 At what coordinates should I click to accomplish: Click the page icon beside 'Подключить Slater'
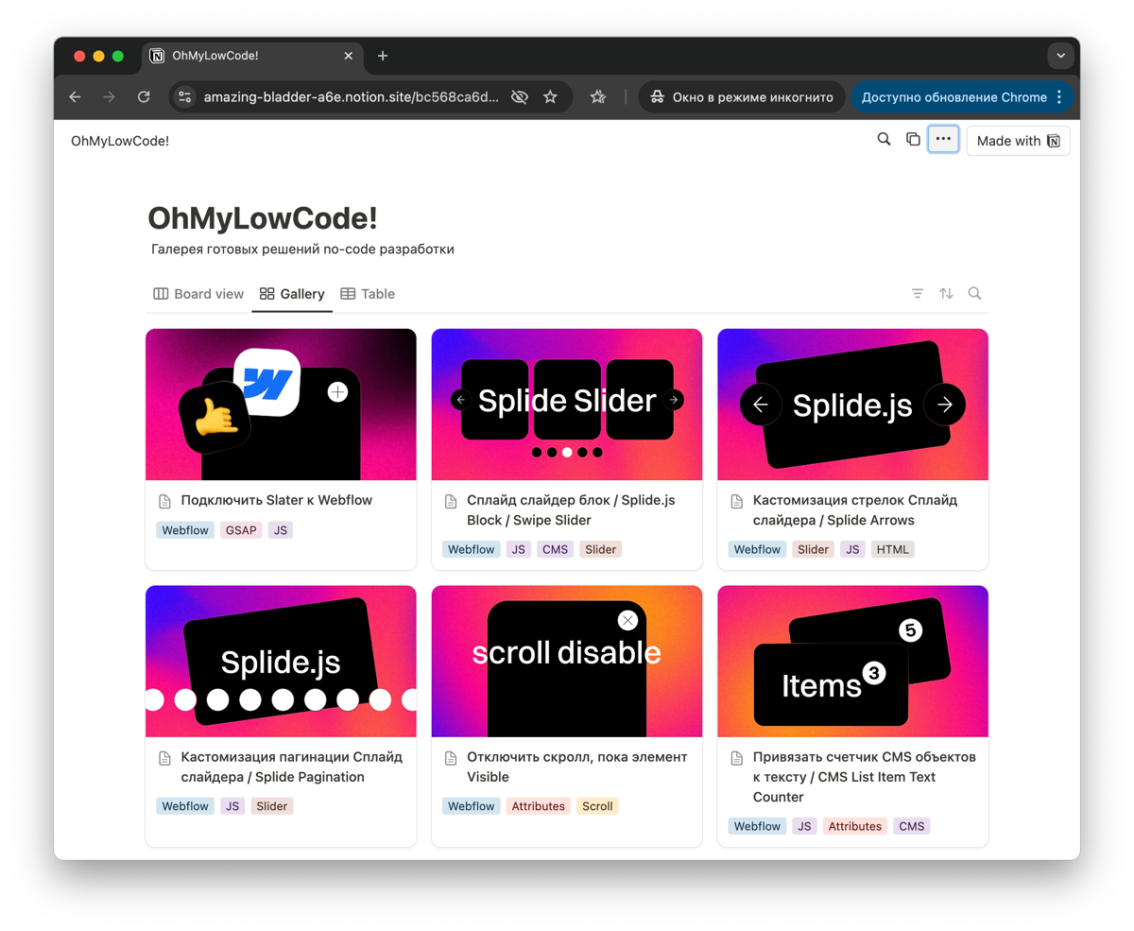164,501
